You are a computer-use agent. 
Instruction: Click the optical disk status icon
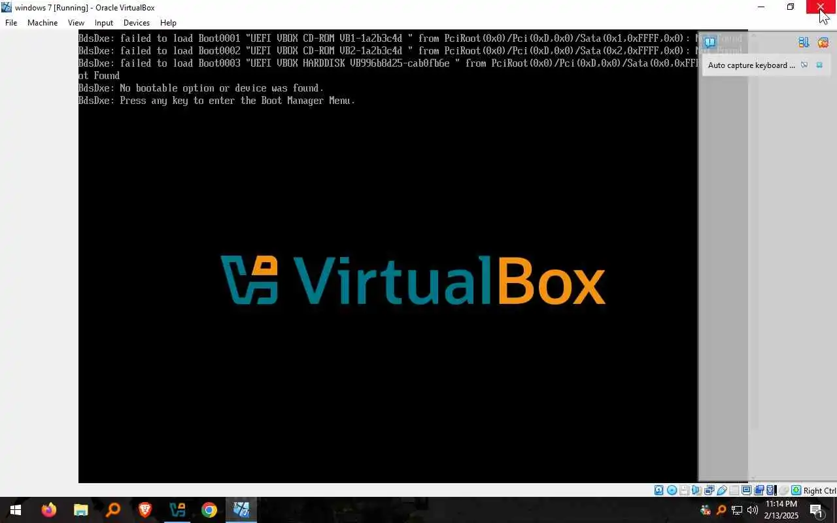[672, 490]
